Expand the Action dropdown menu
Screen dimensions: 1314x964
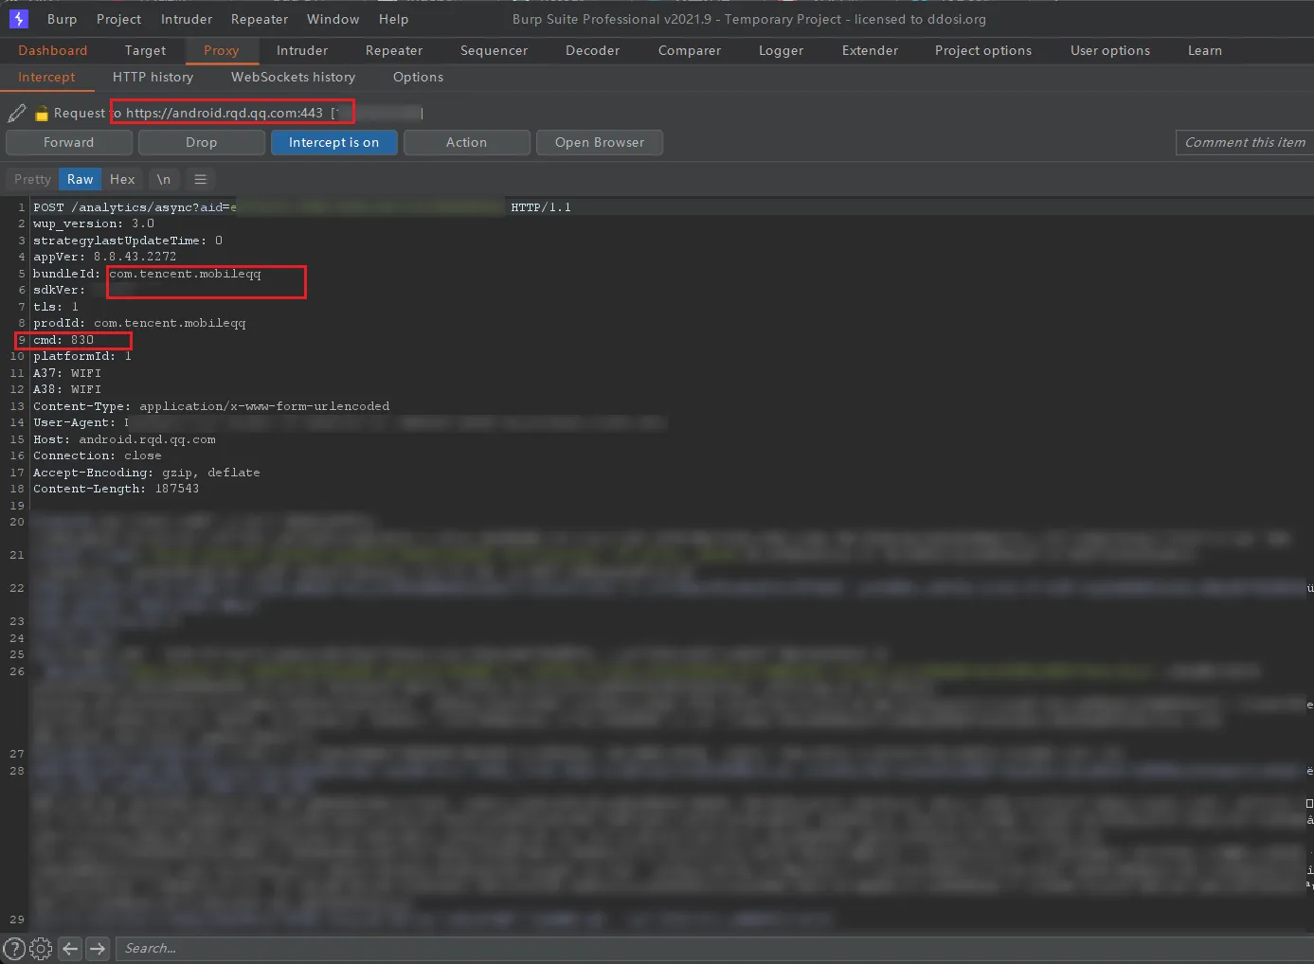[466, 142]
